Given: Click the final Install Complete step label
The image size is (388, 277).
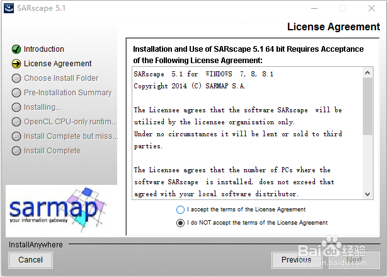Looking at the screenshot, I should coord(52,151).
